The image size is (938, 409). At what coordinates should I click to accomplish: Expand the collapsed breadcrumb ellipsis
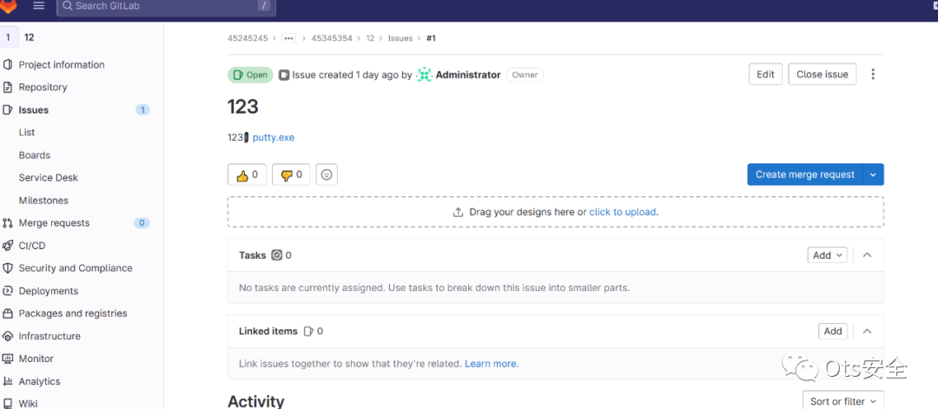289,38
